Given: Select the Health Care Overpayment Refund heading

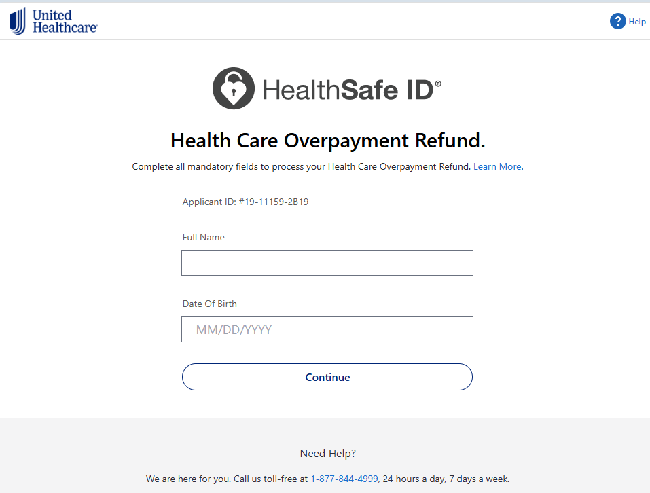Looking at the screenshot, I should [327, 141].
